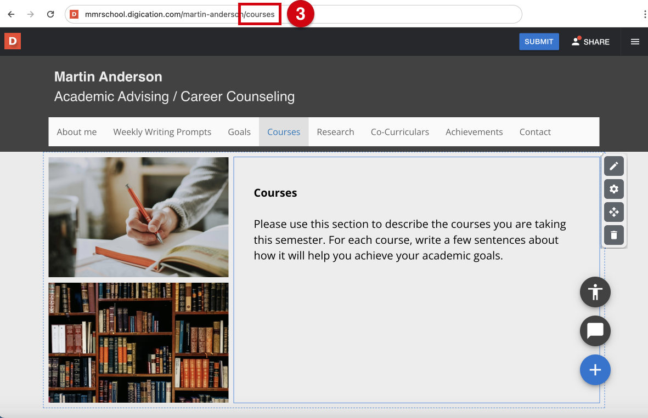
Task: Go forward with the browser forward arrow
Action: (x=31, y=14)
